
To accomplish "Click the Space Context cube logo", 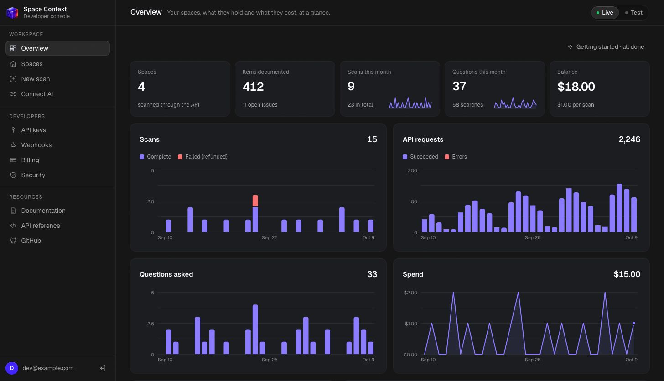I will tap(12, 13).
